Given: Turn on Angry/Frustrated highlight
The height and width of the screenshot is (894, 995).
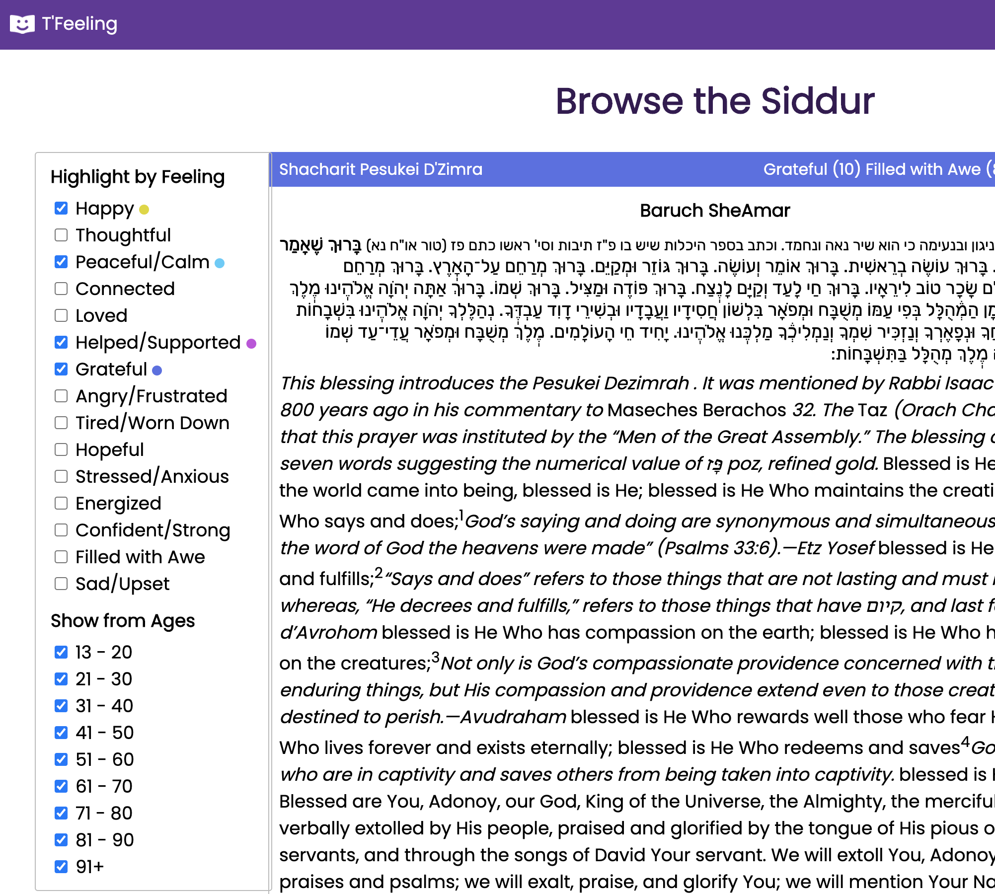Looking at the screenshot, I should pos(61,396).
